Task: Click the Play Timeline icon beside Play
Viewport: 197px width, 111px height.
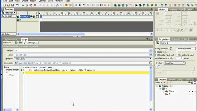Action: click(84, 5)
